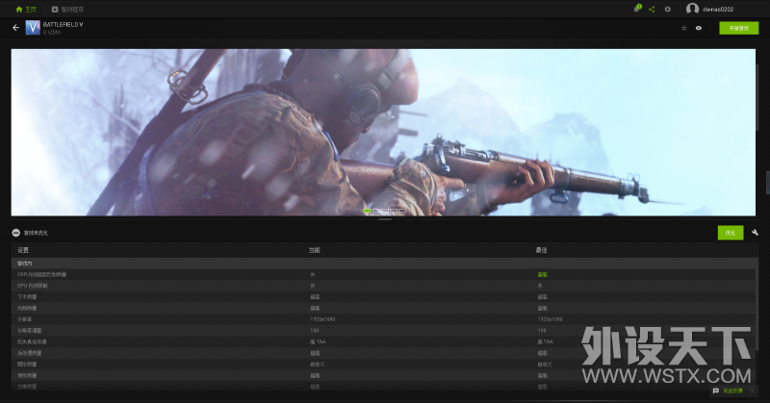Click current 100 resolution scale value
The image size is (770, 403).
[315, 331]
